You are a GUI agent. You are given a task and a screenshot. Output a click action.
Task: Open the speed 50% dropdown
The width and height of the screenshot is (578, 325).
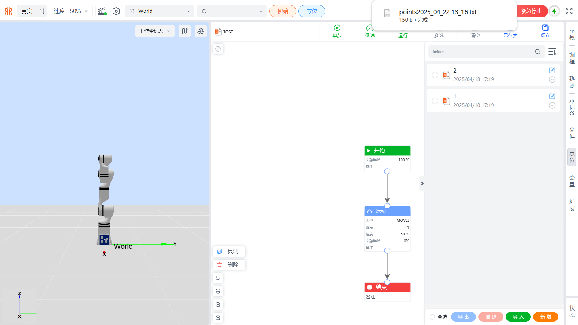71,11
